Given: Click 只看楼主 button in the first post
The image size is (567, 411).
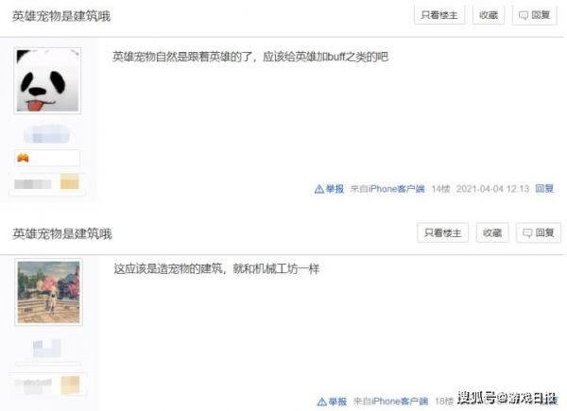Looking at the screenshot, I should click(439, 15).
